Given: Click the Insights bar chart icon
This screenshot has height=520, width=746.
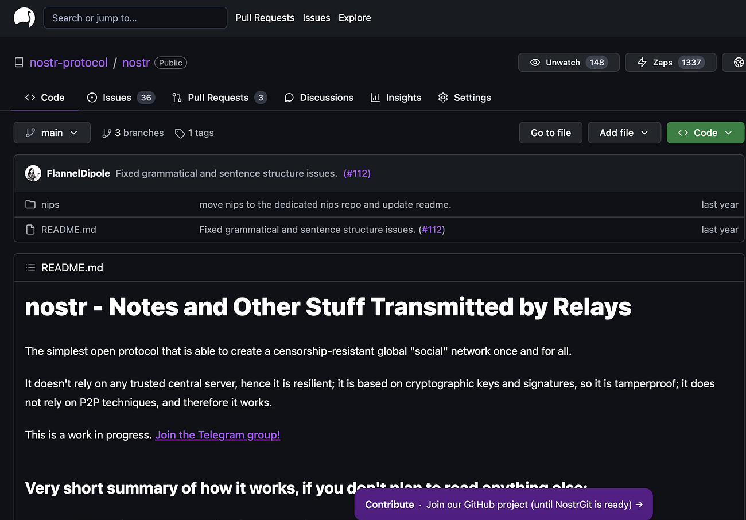Looking at the screenshot, I should pos(375,98).
